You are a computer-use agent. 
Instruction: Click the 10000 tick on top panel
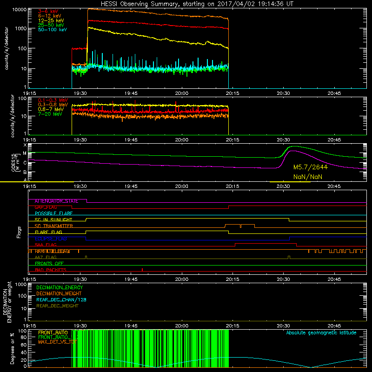click(x=20, y=10)
